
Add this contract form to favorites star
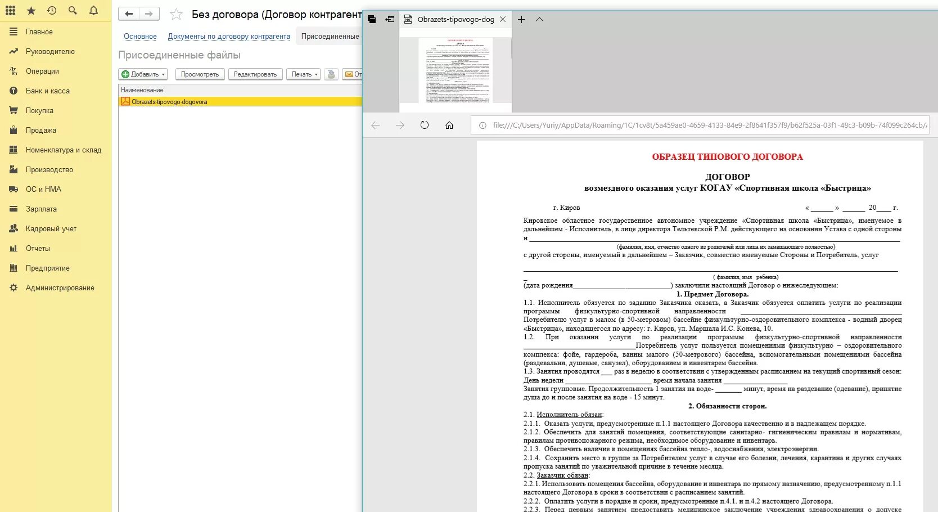(176, 15)
